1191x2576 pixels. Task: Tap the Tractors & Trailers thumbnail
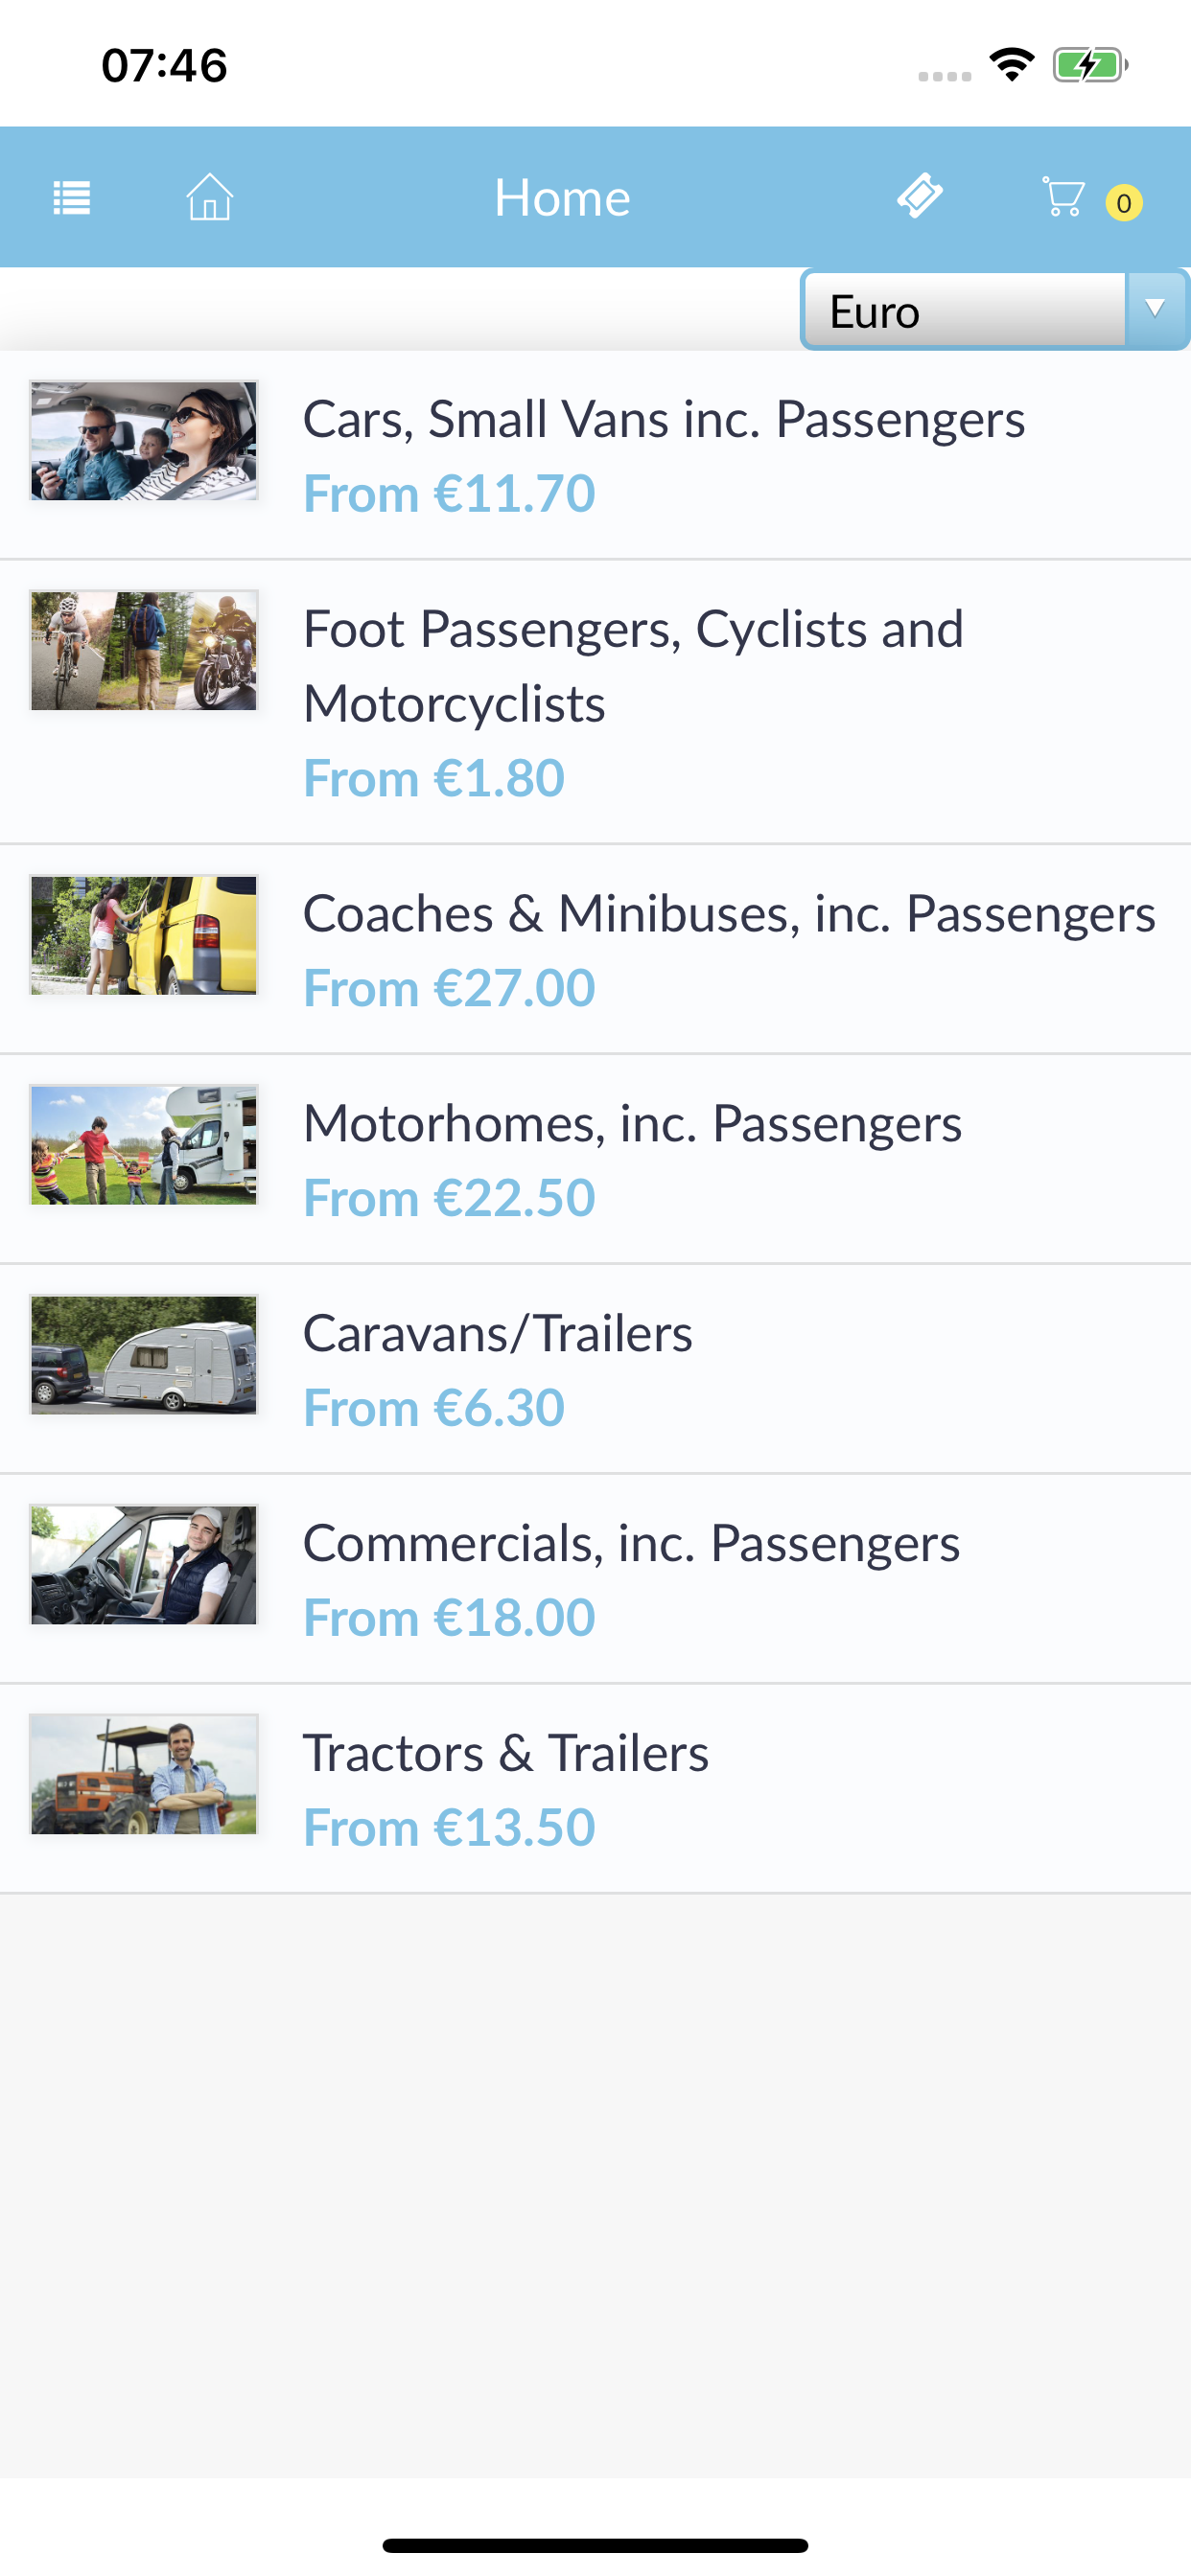click(x=144, y=1775)
